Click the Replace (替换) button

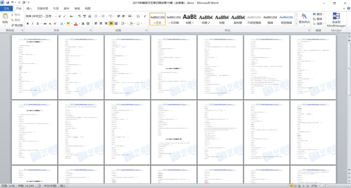[x=319, y=19]
